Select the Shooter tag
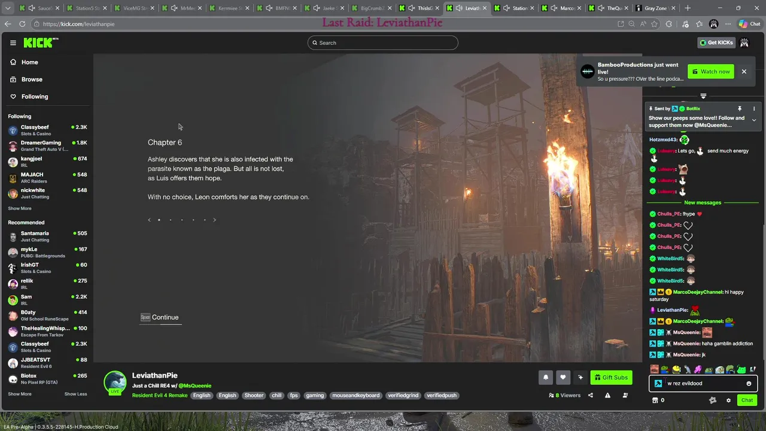 [x=254, y=395]
